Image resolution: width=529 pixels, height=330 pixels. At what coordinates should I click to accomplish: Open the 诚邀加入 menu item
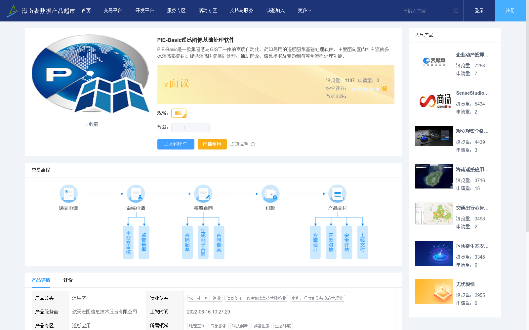275,11
